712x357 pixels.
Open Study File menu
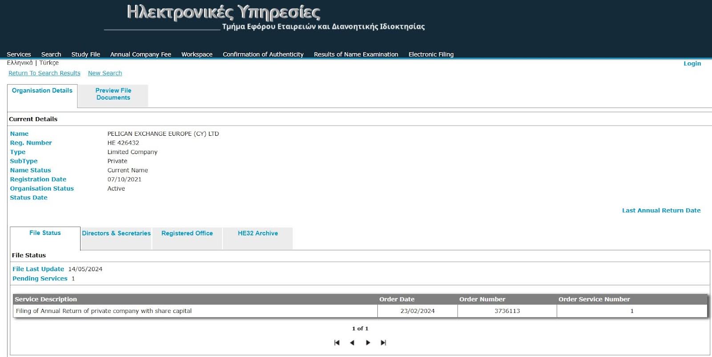(x=85, y=54)
